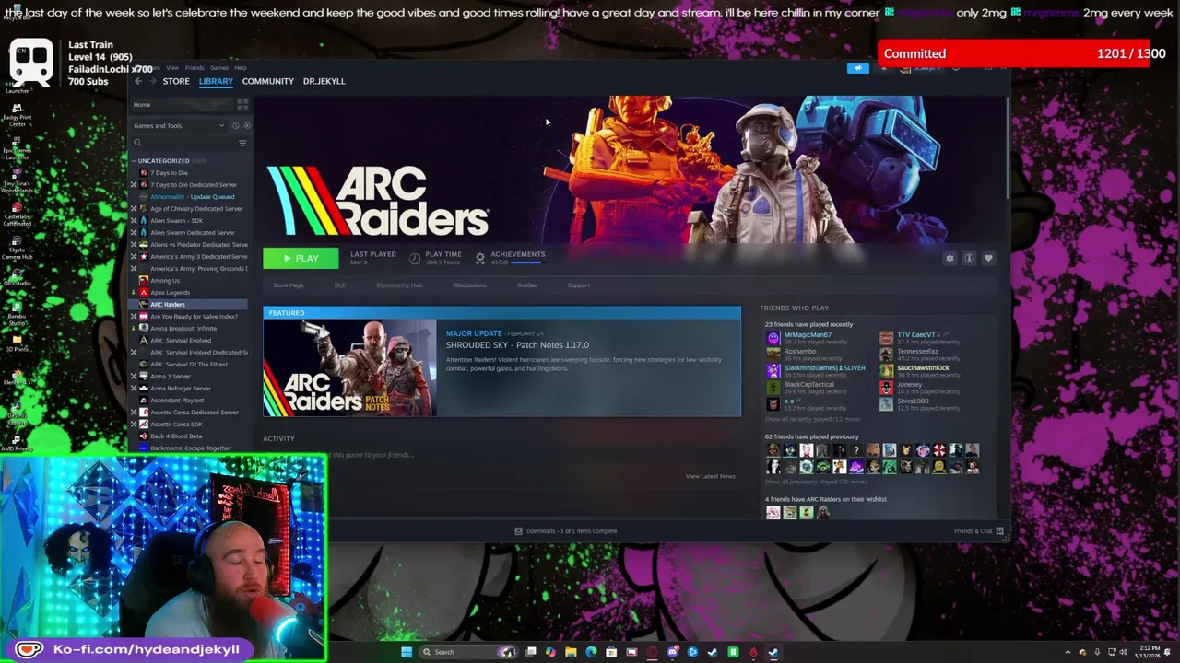Select Assetto Corsa SDK entry
This screenshot has height=663, width=1180.
pyautogui.click(x=176, y=425)
